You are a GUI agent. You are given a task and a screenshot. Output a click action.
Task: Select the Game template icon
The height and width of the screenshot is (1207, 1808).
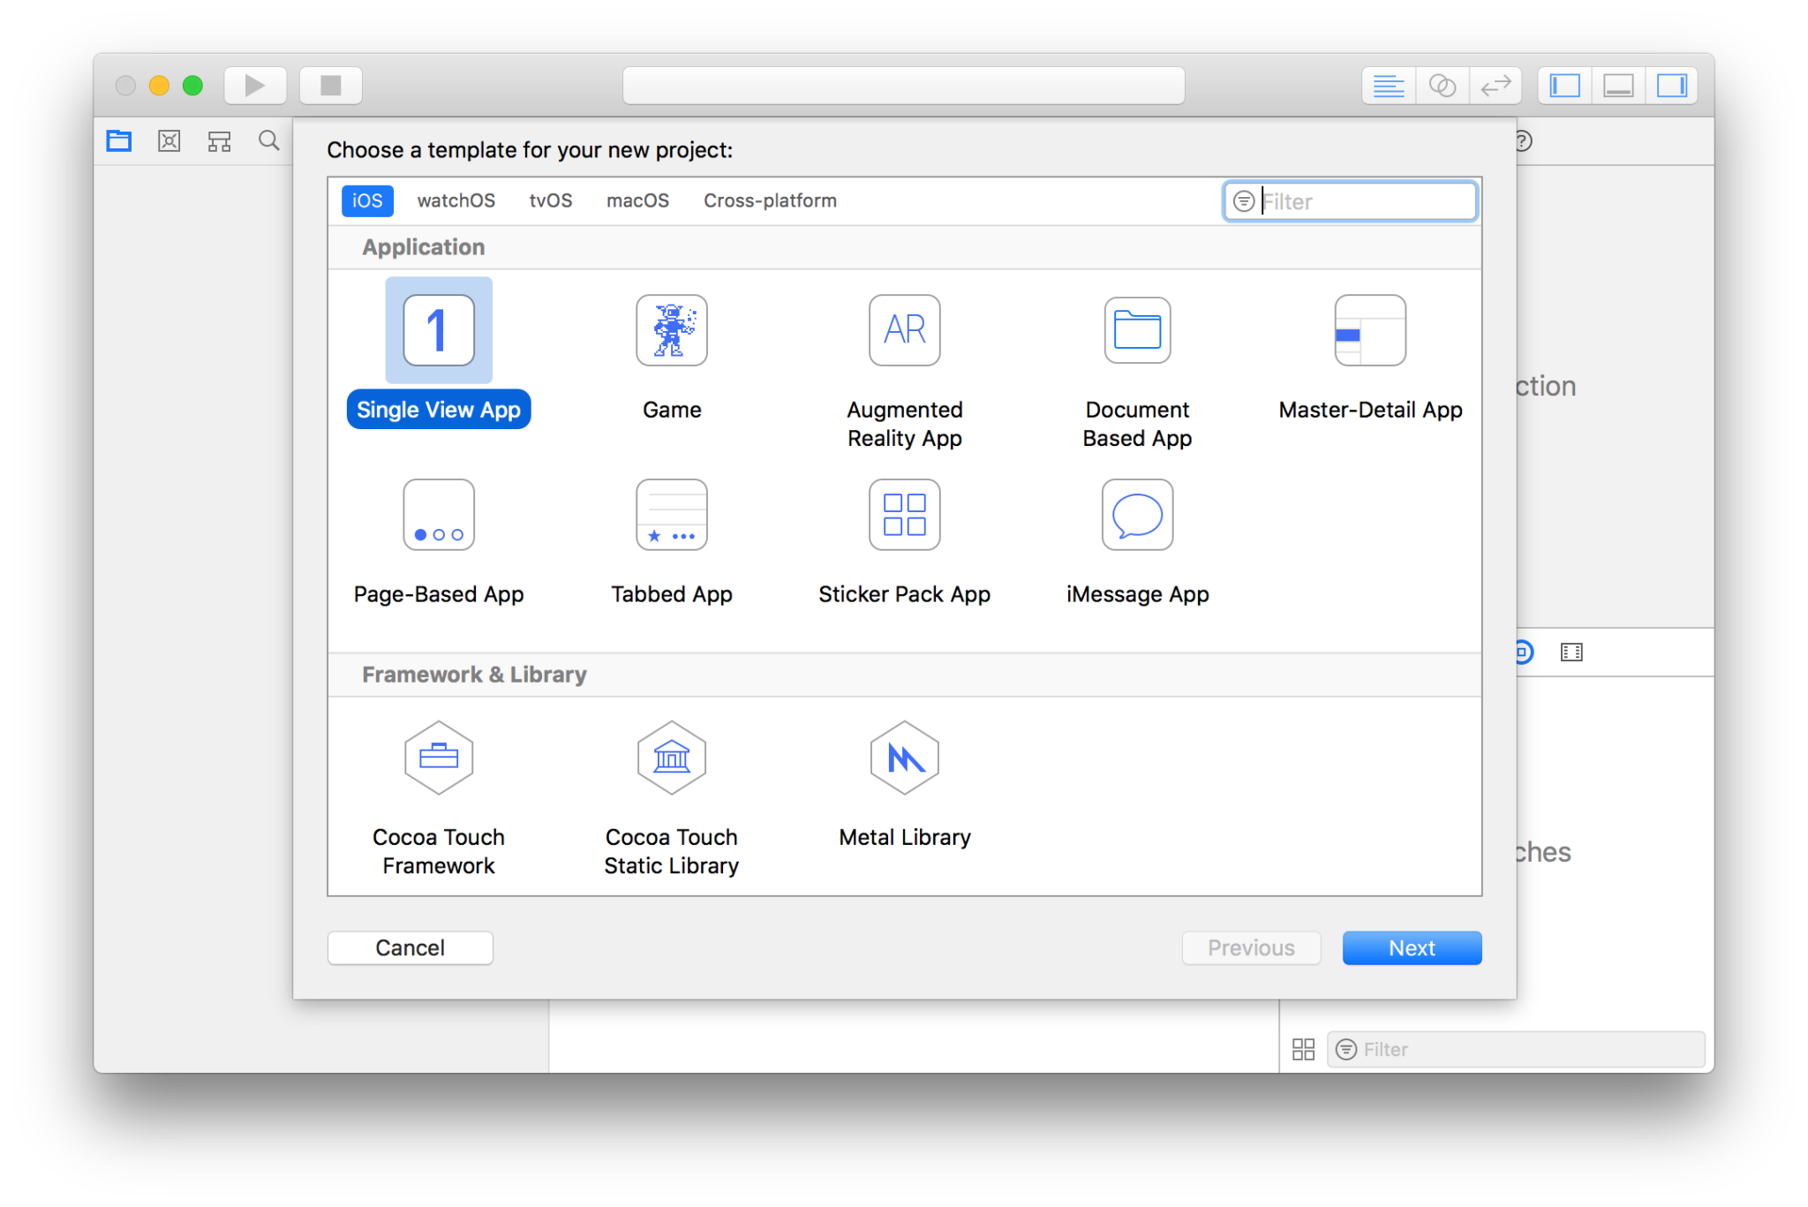click(x=671, y=330)
